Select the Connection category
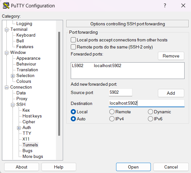 (21, 87)
